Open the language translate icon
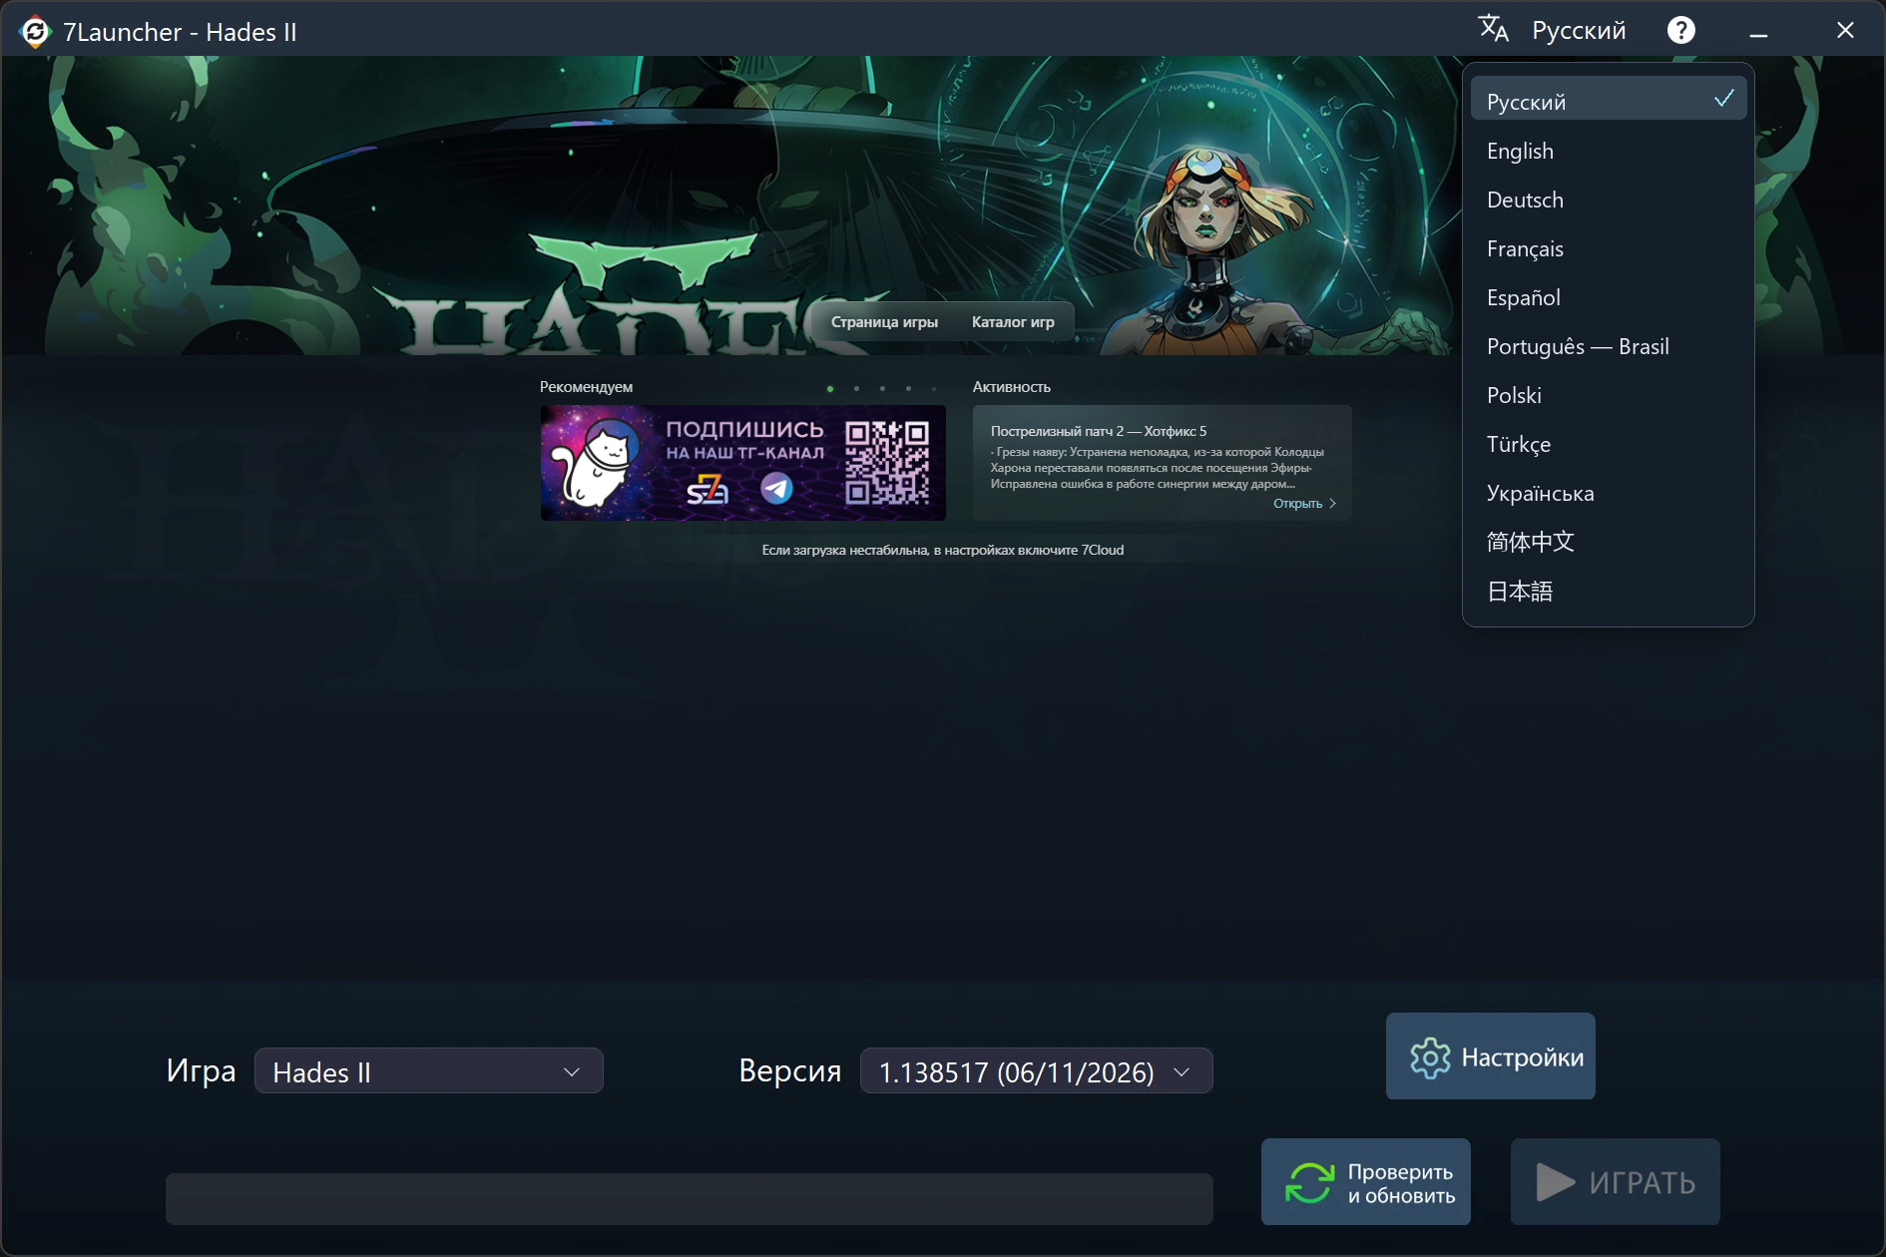 click(x=1493, y=29)
